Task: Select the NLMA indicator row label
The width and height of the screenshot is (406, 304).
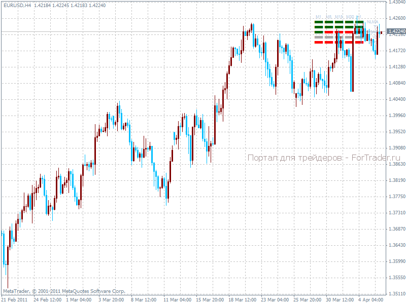Action: tap(373, 22)
